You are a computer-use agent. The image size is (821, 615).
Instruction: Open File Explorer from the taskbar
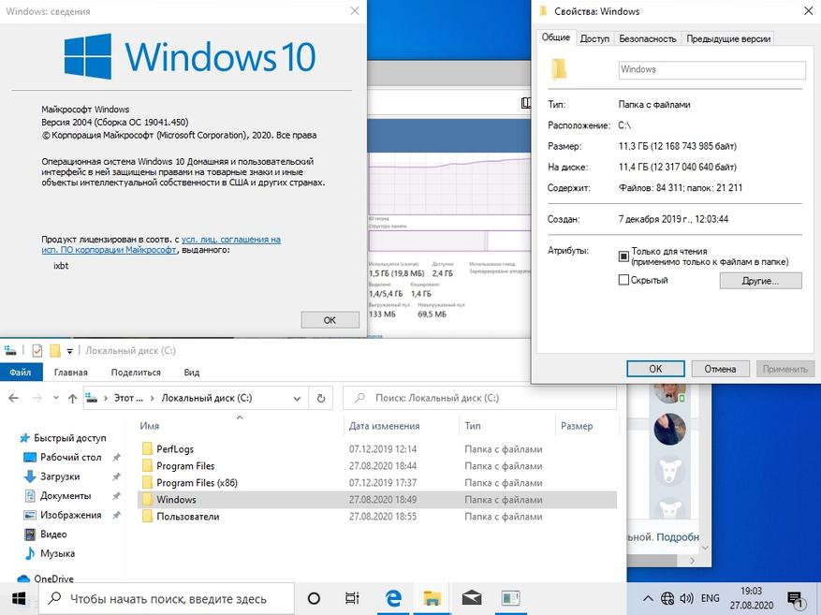[x=432, y=598]
